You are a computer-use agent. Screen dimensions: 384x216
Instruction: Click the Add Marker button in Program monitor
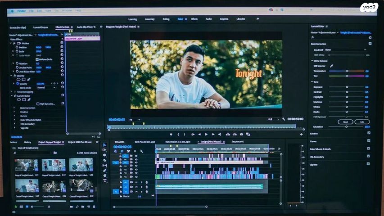click(171, 134)
